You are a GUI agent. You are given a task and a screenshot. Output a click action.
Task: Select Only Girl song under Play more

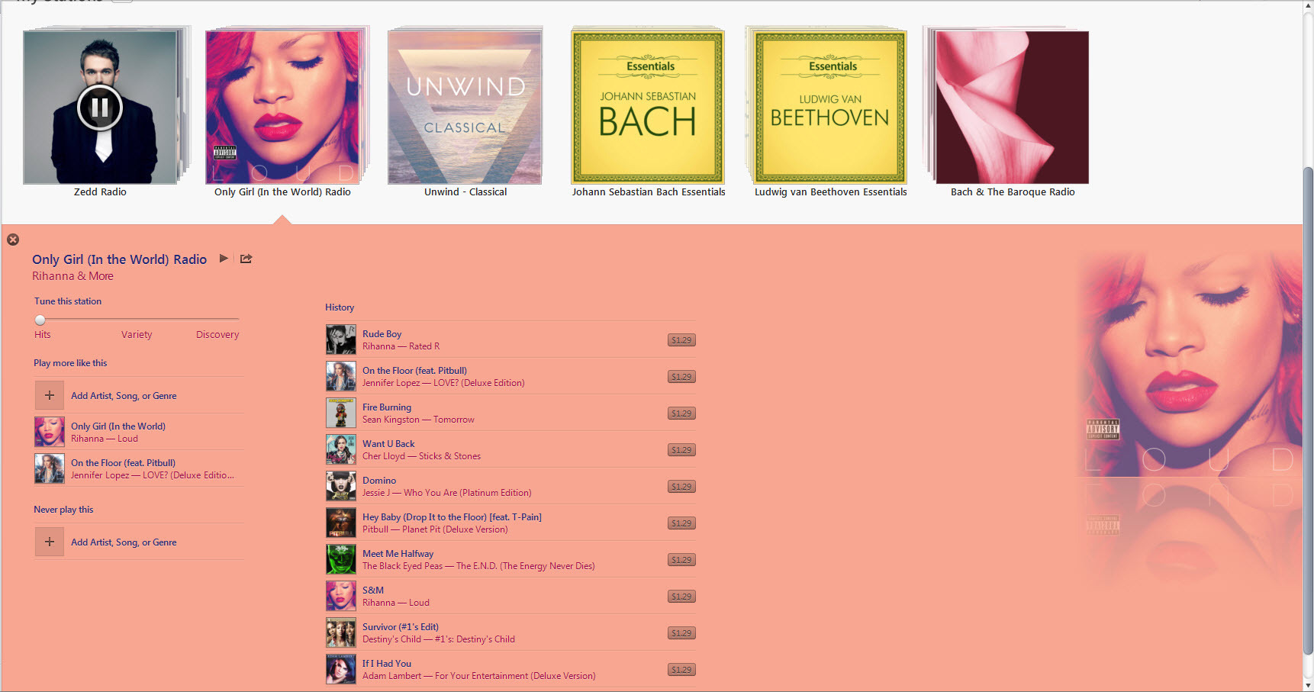point(118,426)
